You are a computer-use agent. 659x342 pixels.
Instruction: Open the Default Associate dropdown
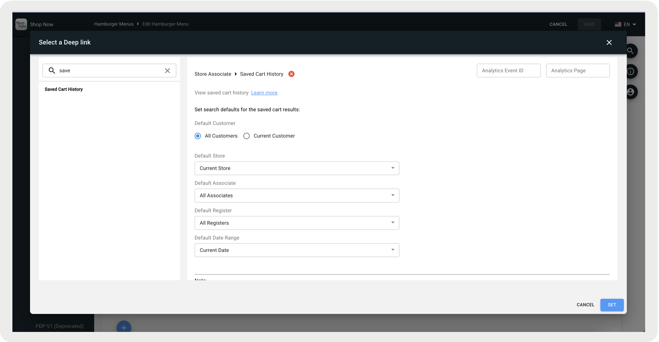pyautogui.click(x=297, y=195)
